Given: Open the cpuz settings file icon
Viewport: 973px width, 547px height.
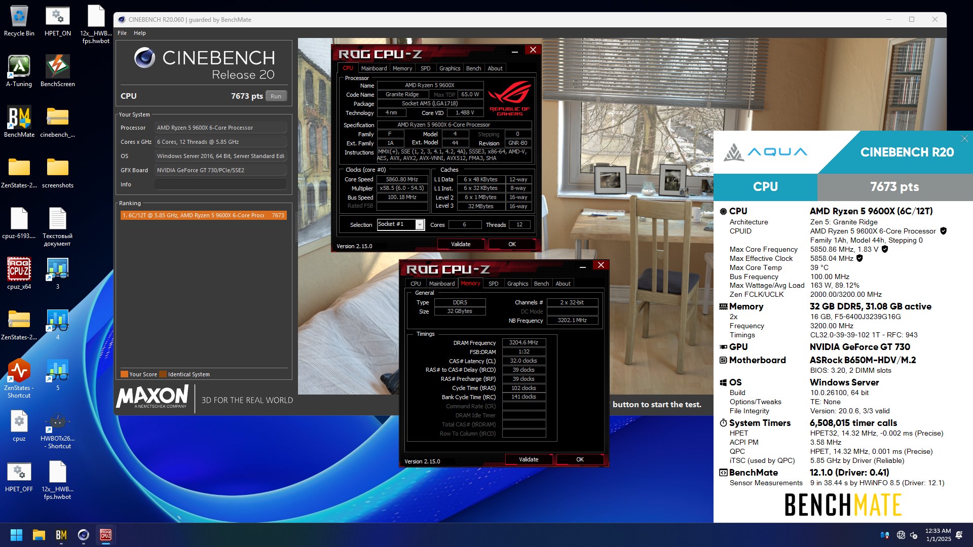Looking at the screenshot, I should [19, 425].
